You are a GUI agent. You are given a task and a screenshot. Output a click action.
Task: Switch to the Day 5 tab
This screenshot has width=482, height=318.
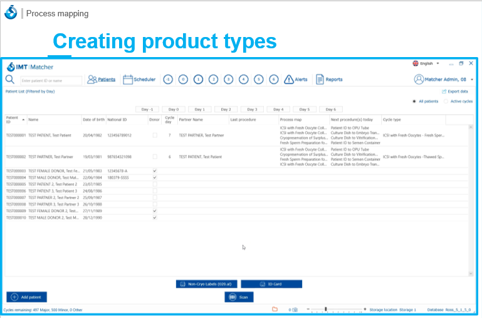[304, 109]
